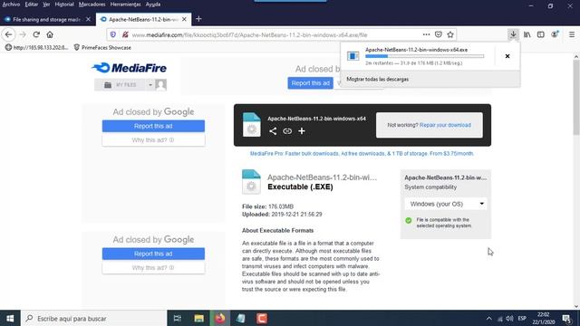The width and height of the screenshot is (580, 326).
Task: Open new tab with plus button
Action: pyautogui.click(x=198, y=19)
